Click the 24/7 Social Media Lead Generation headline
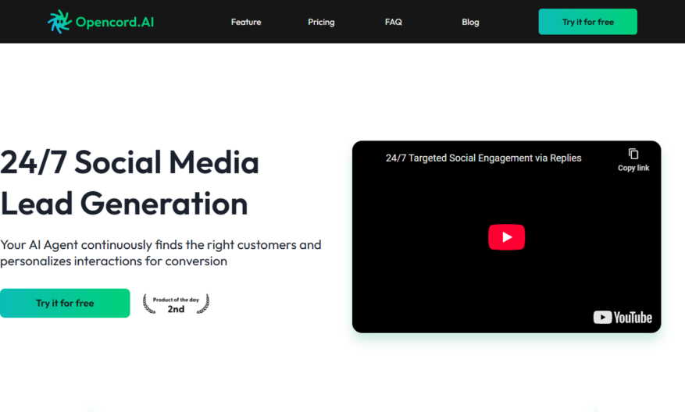 pyautogui.click(x=130, y=183)
